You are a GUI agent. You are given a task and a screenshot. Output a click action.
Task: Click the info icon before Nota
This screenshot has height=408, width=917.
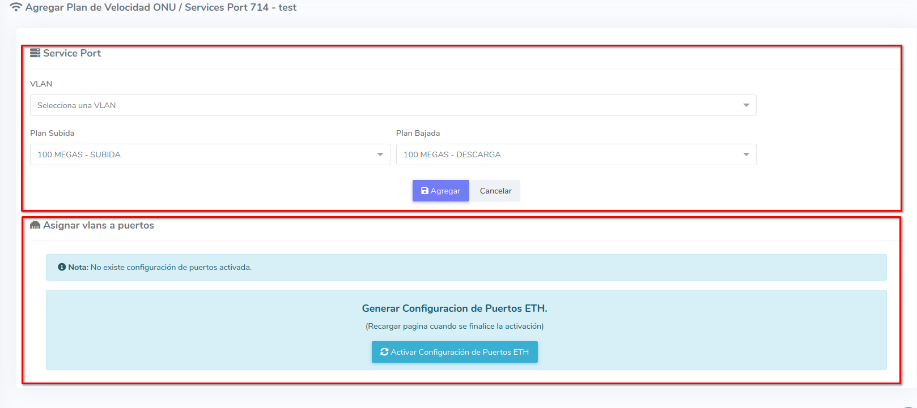(x=62, y=267)
